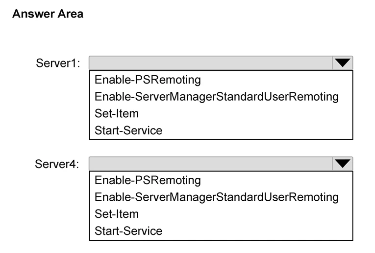Viewport: 375px width, 253px height.
Task: Click blank area right of Server1 Enable-PSRemoting
Action: [276, 80]
